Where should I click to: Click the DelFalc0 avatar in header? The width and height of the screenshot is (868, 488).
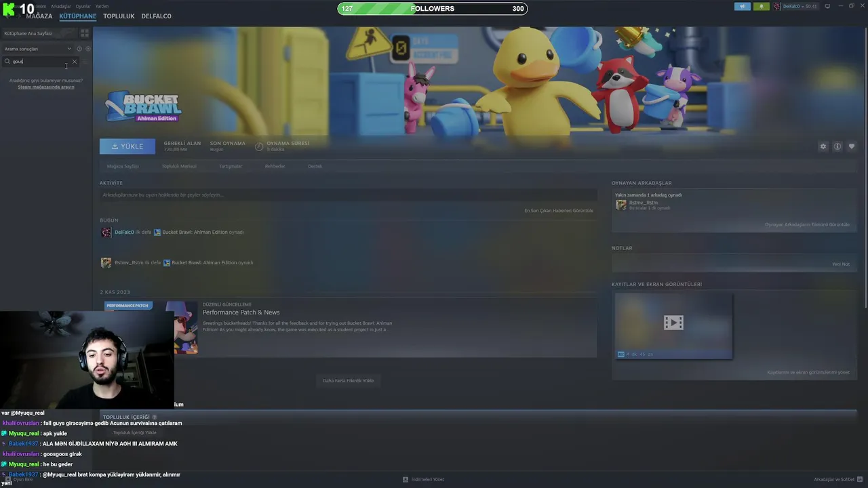point(778,6)
